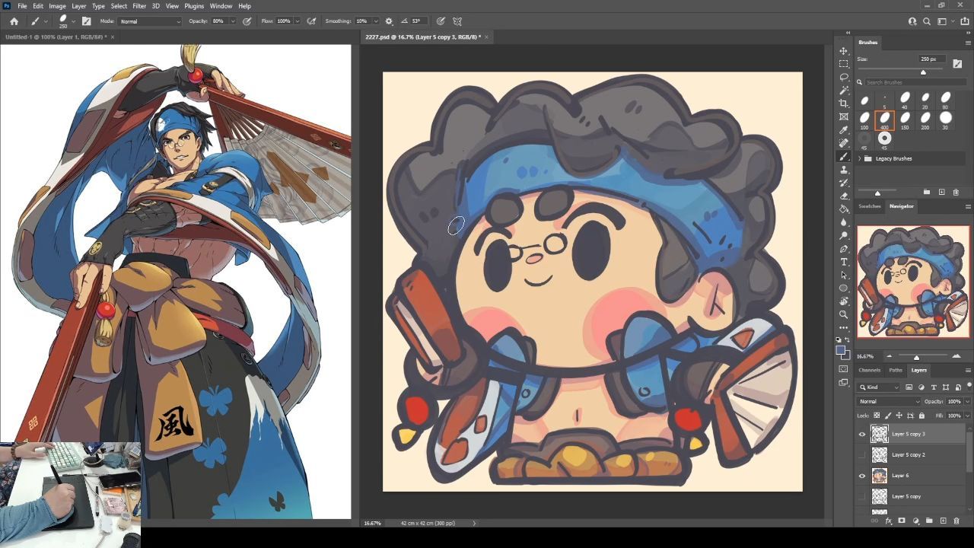Select the Hand tool

(x=843, y=301)
